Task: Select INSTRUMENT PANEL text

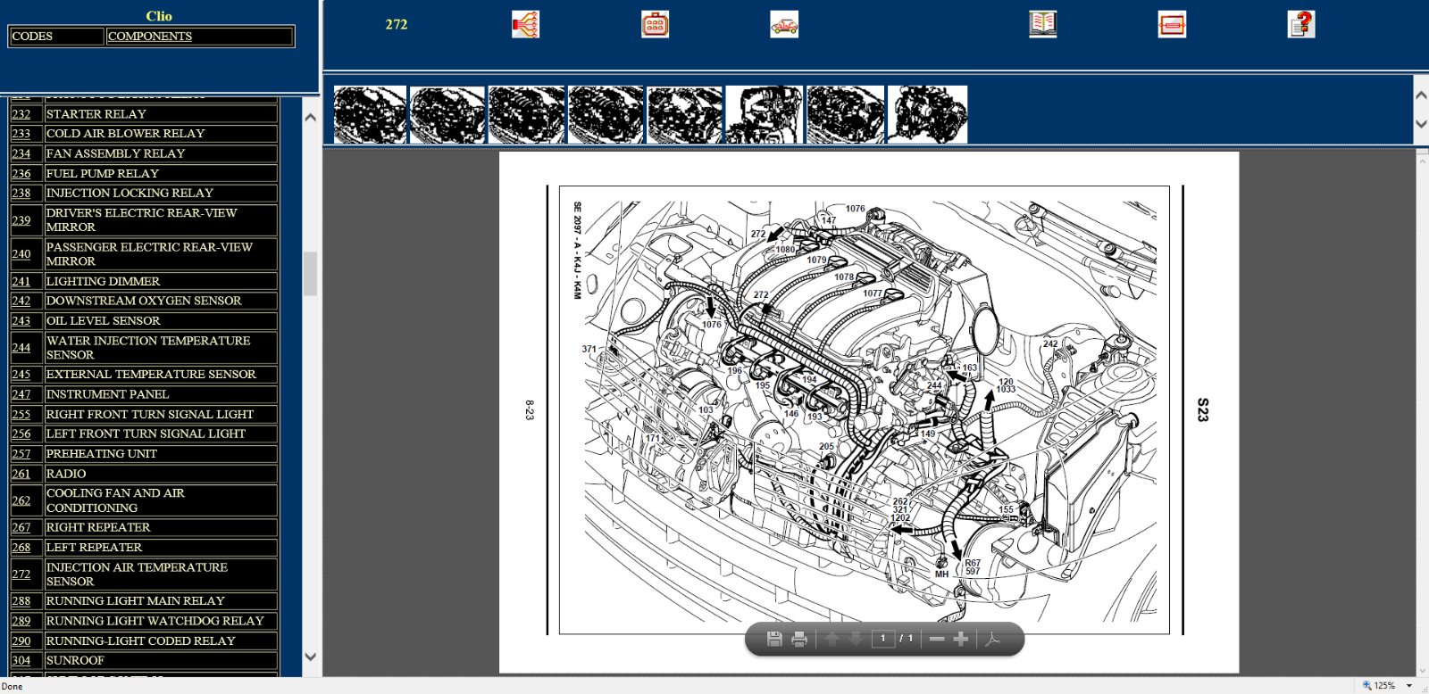Action: (107, 394)
